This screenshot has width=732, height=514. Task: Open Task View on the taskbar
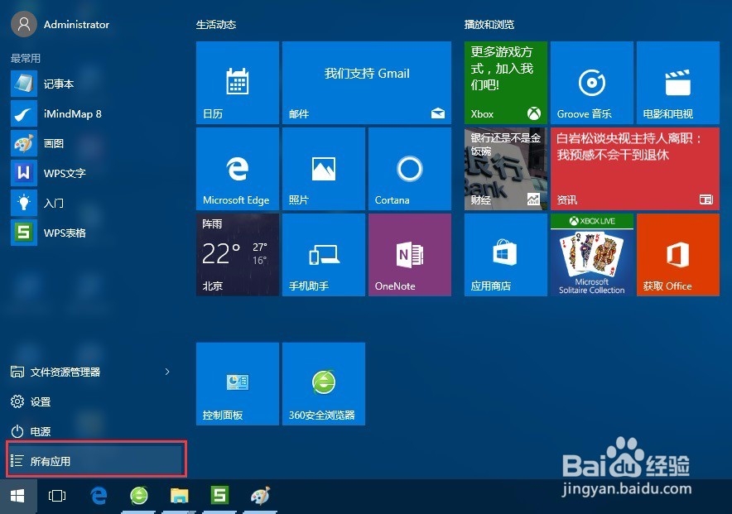click(57, 496)
